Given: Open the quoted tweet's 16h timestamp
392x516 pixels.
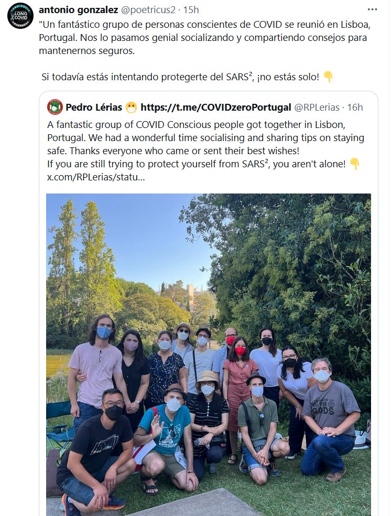Looking at the screenshot, I should click(x=355, y=107).
